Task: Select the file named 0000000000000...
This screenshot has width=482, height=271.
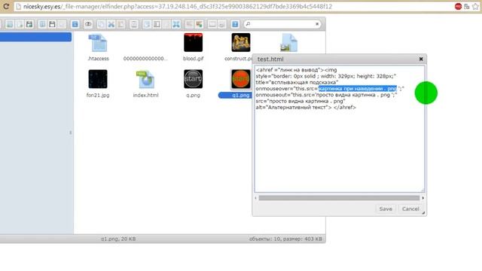Action: [145, 59]
